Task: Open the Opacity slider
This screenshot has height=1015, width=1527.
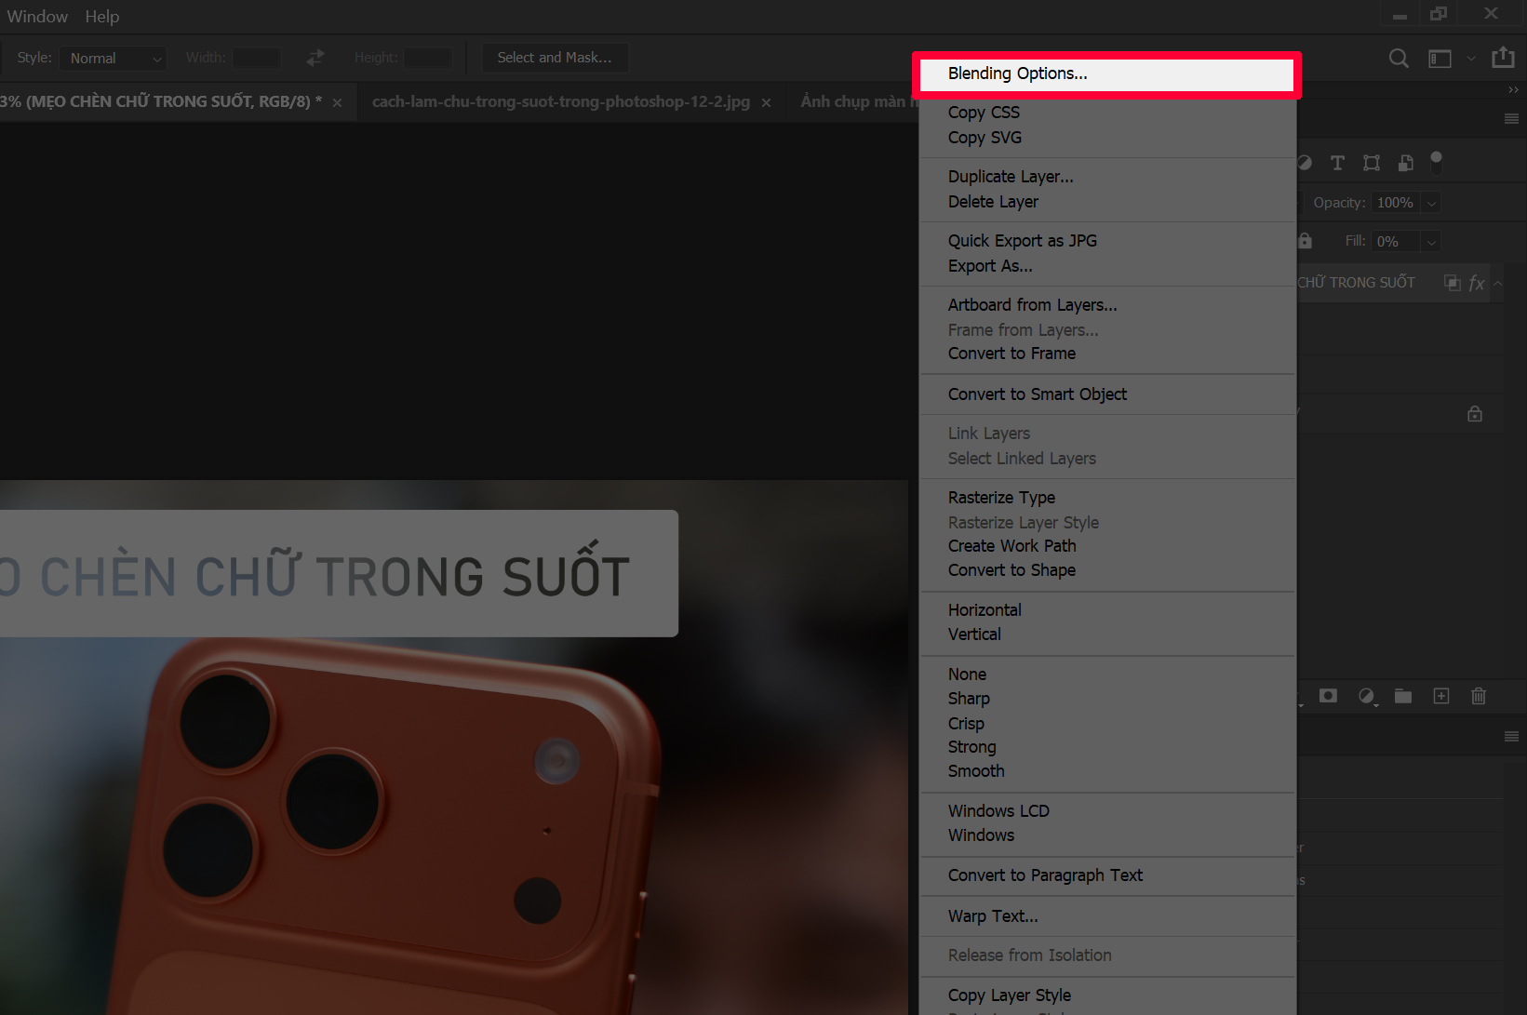Action: pos(1431,202)
